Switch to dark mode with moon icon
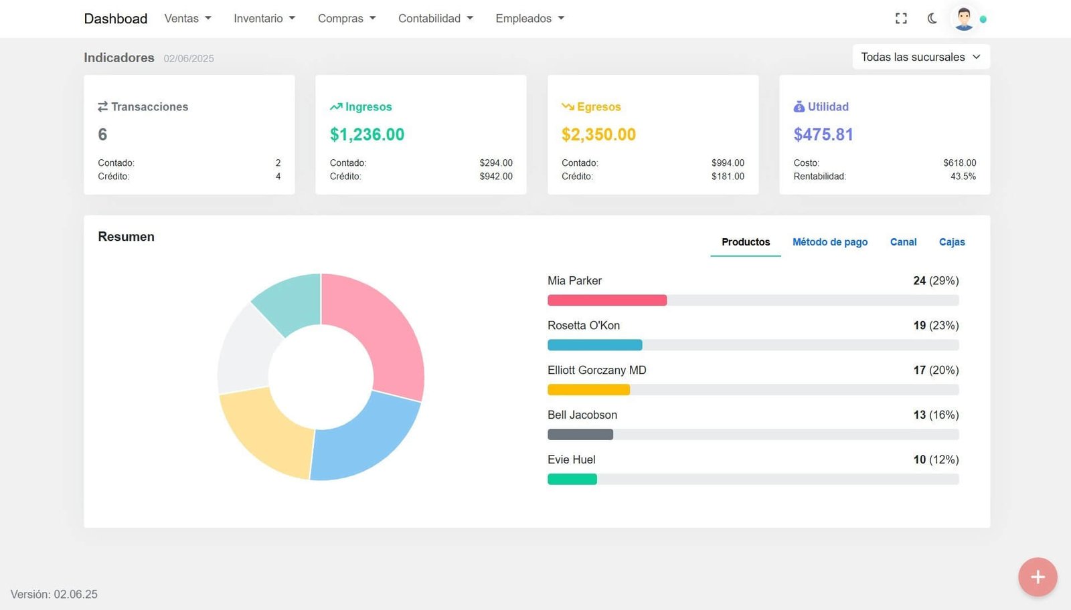1071x610 pixels. (932, 19)
